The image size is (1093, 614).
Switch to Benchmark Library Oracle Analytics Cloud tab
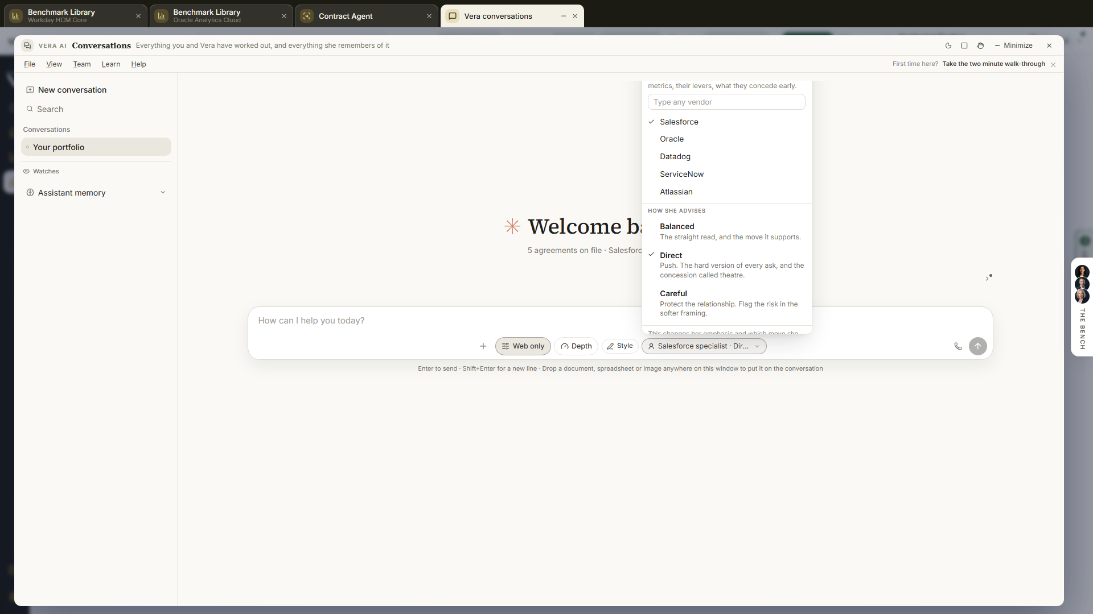click(x=221, y=16)
